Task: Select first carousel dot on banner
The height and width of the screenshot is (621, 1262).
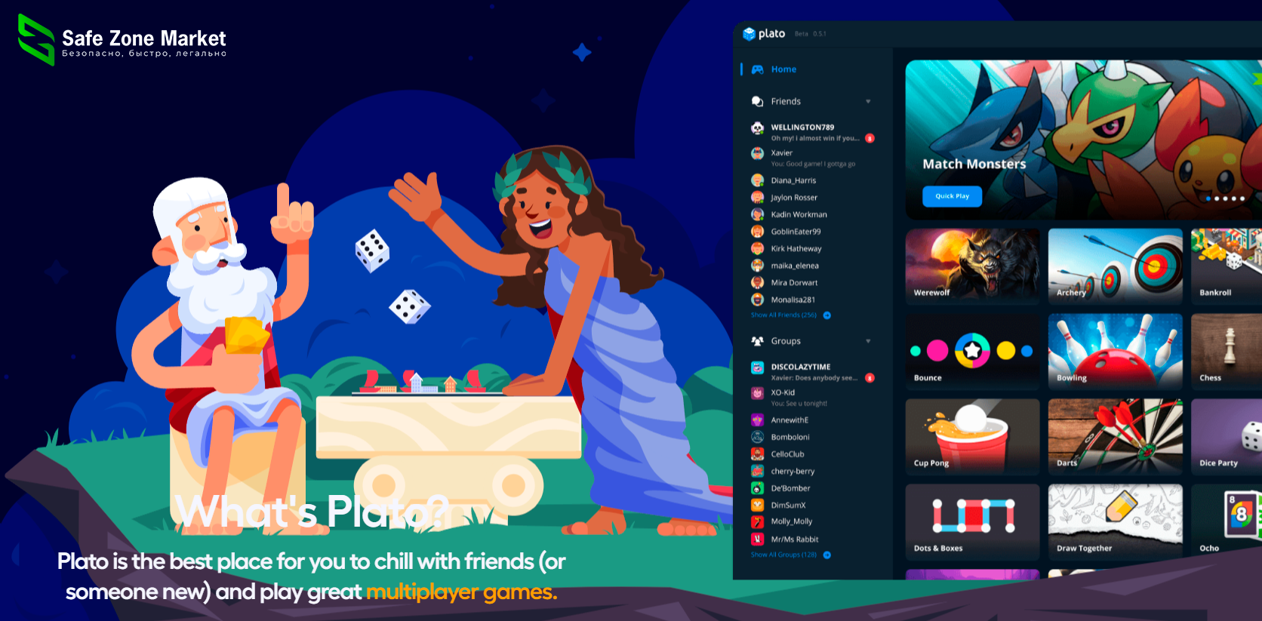Action: [1208, 198]
